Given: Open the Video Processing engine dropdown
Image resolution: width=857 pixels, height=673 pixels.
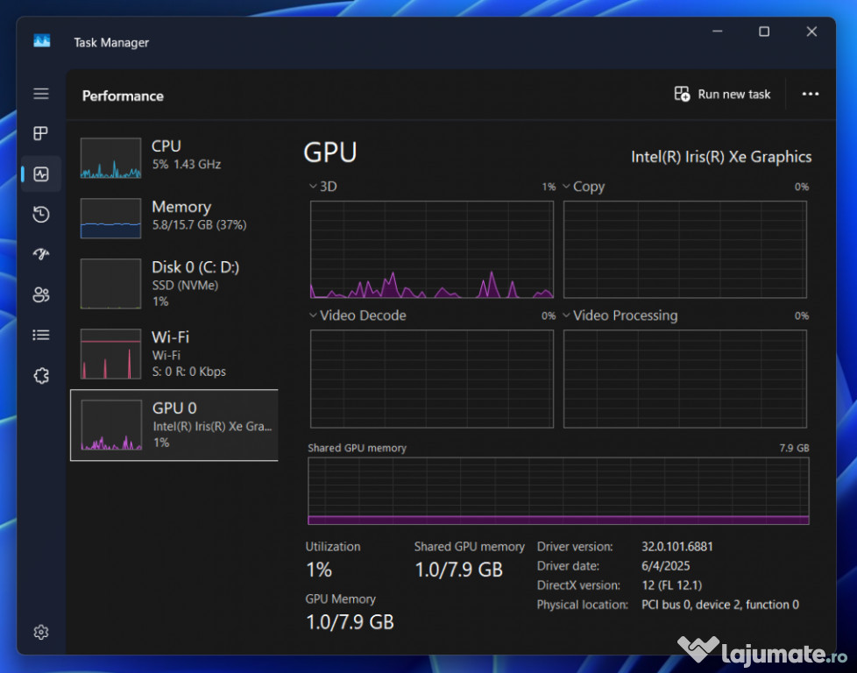Looking at the screenshot, I should click(567, 315).
